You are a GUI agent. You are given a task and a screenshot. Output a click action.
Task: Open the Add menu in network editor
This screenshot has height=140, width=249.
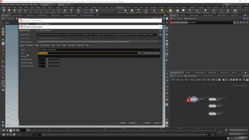(173, 80)
